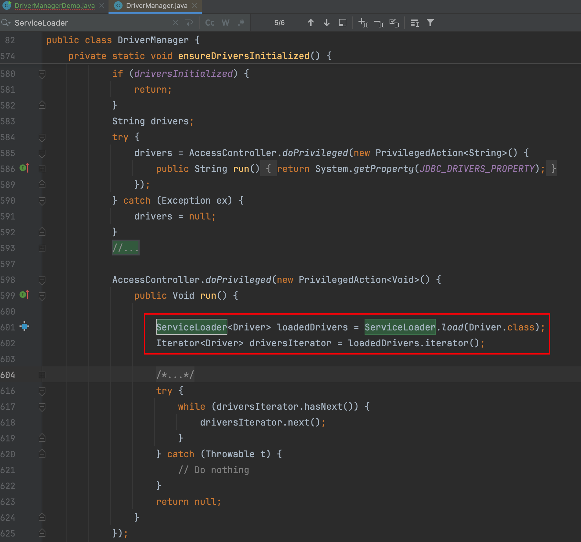Collapse the doPrivileged block at line 585

[x=42, y=153]
